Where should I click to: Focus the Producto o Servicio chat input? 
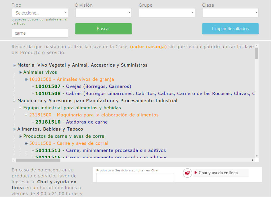(135, 177)
